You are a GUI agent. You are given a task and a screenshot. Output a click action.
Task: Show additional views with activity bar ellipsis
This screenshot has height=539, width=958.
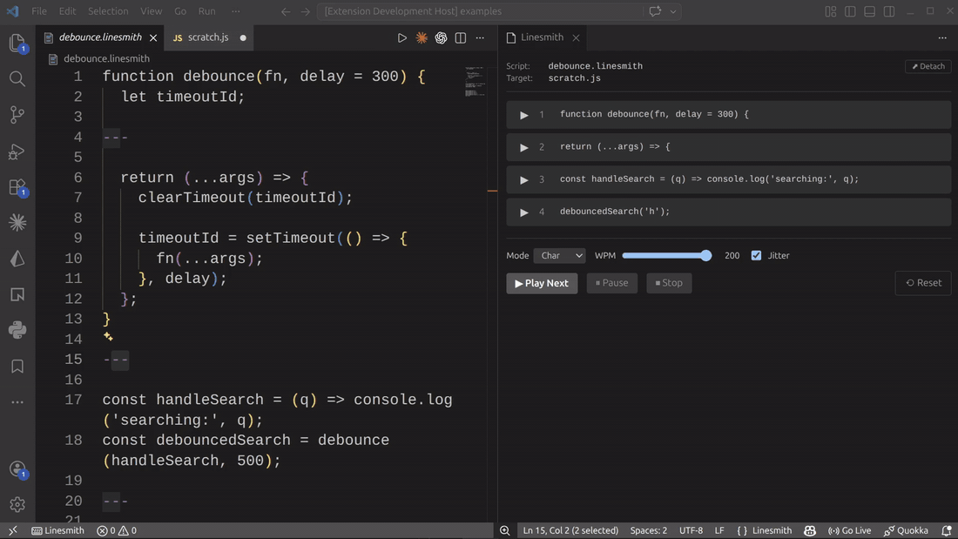pos(17,402)
